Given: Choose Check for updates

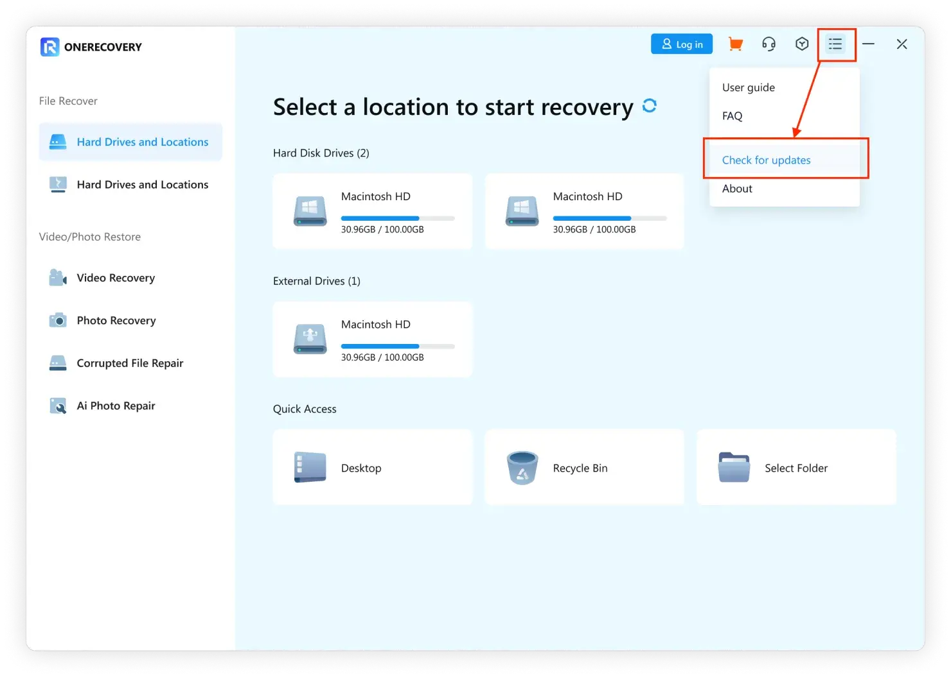Looking at the screenshot, I should pyautogui.click(x=766, y=160).
